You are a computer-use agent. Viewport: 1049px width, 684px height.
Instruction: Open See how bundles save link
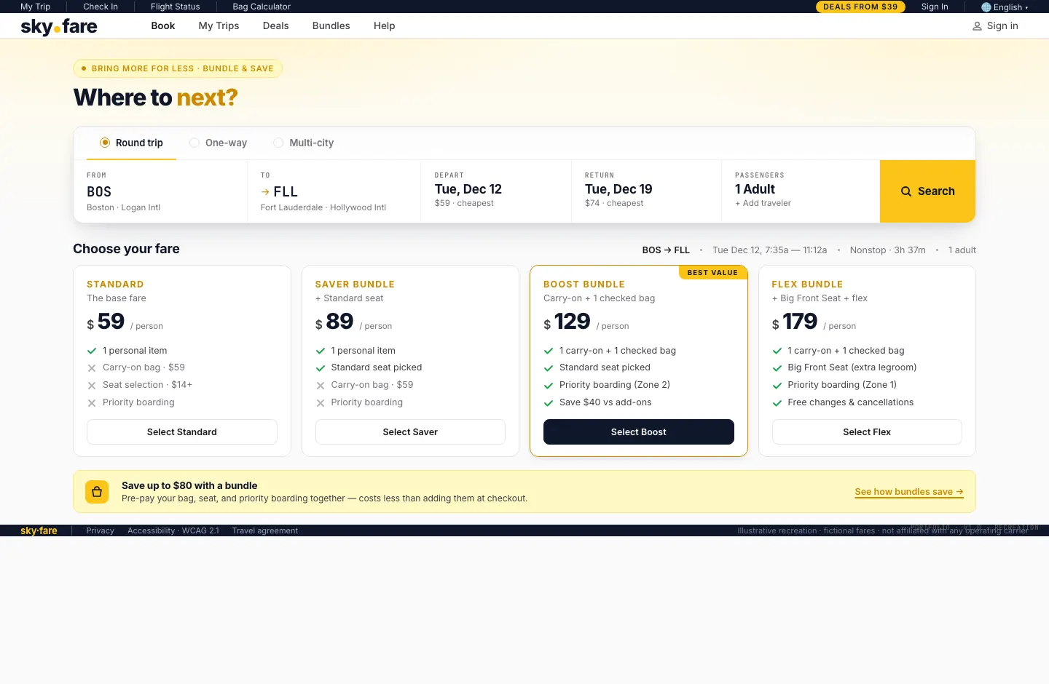pyautogui.click(x=909, y=492)
